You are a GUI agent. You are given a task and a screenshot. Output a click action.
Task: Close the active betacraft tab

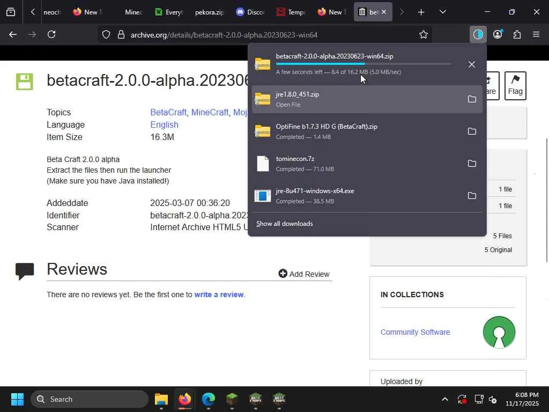click(x=384, y=12)
